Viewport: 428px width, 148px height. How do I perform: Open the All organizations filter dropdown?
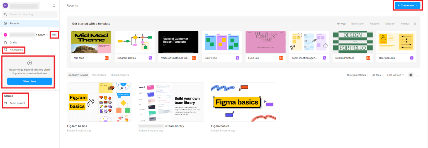358,75
